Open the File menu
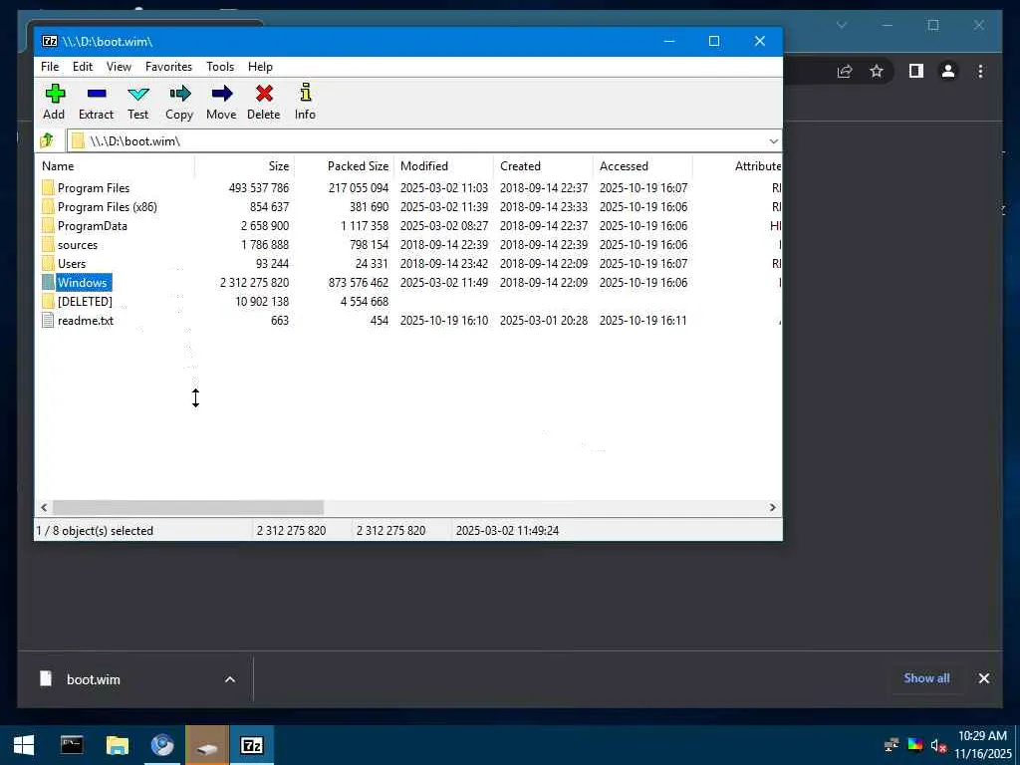 (50, 67)
